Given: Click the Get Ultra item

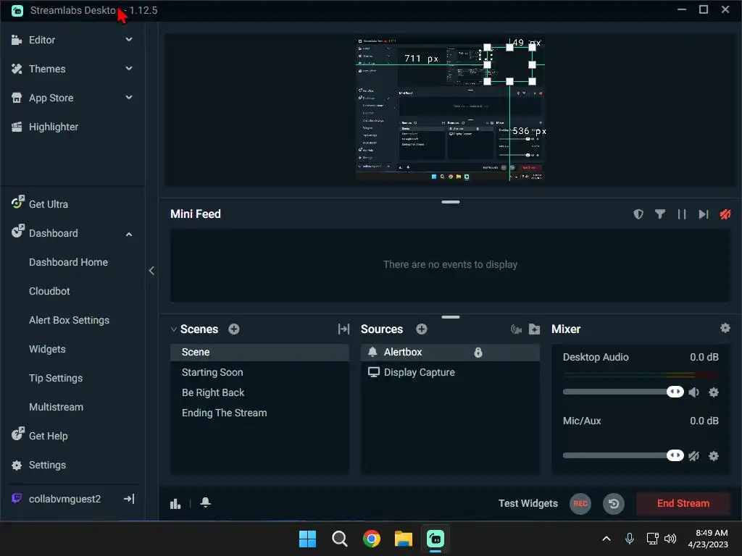Looking at the screenshot, I should [x=48, y=204].
